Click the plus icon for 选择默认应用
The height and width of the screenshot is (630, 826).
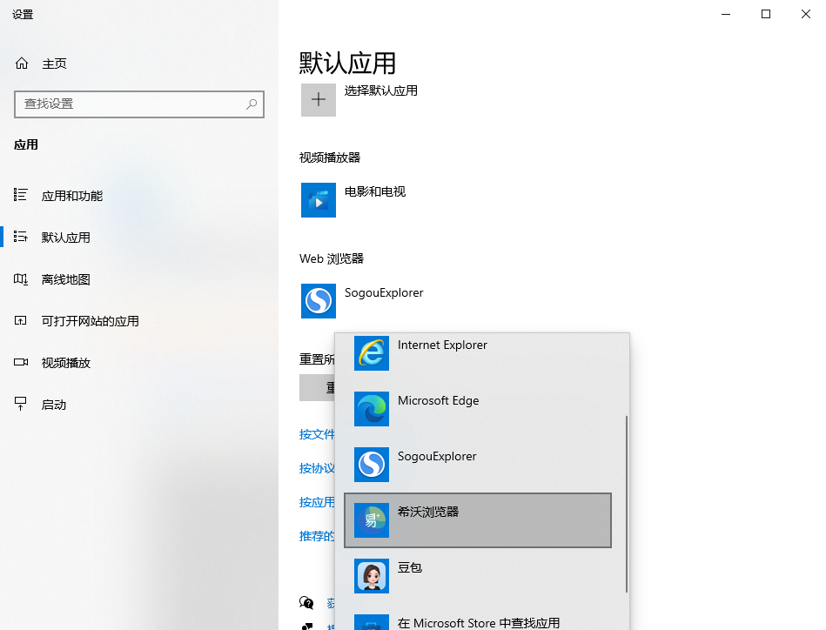tap(319, 99)
